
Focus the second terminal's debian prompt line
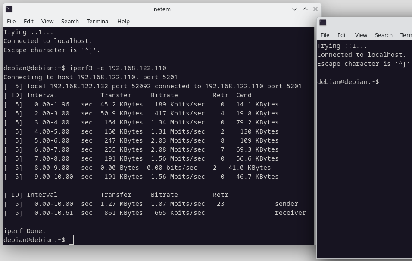coord(348,82)
